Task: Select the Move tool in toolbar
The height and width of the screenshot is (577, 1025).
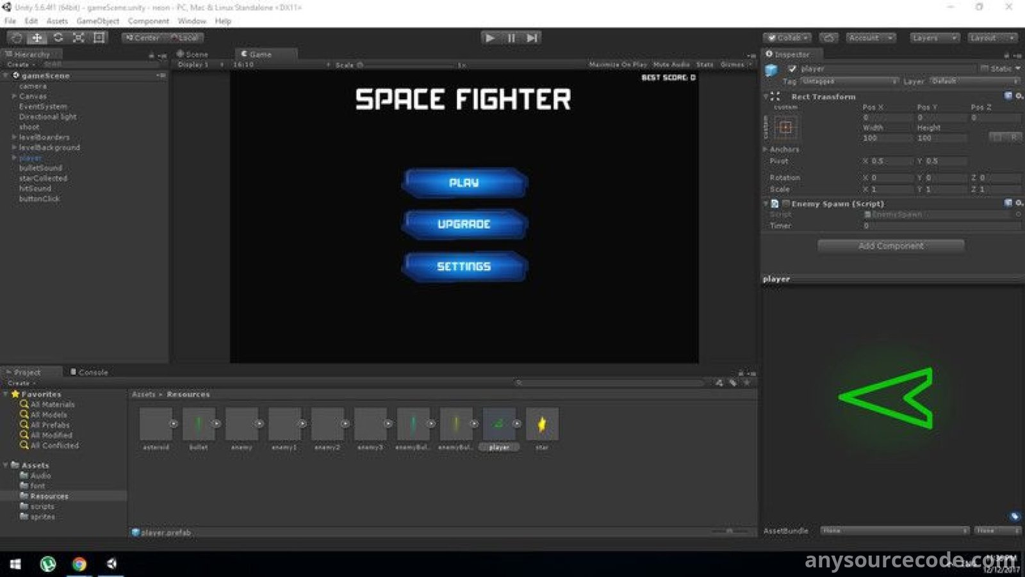Action: point(37,38)
